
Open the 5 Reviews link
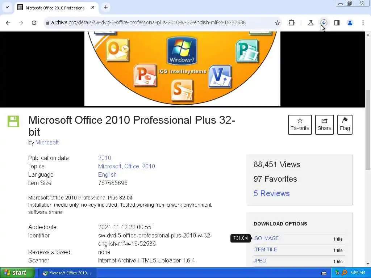pyautogui.click(x=272, y=193)
